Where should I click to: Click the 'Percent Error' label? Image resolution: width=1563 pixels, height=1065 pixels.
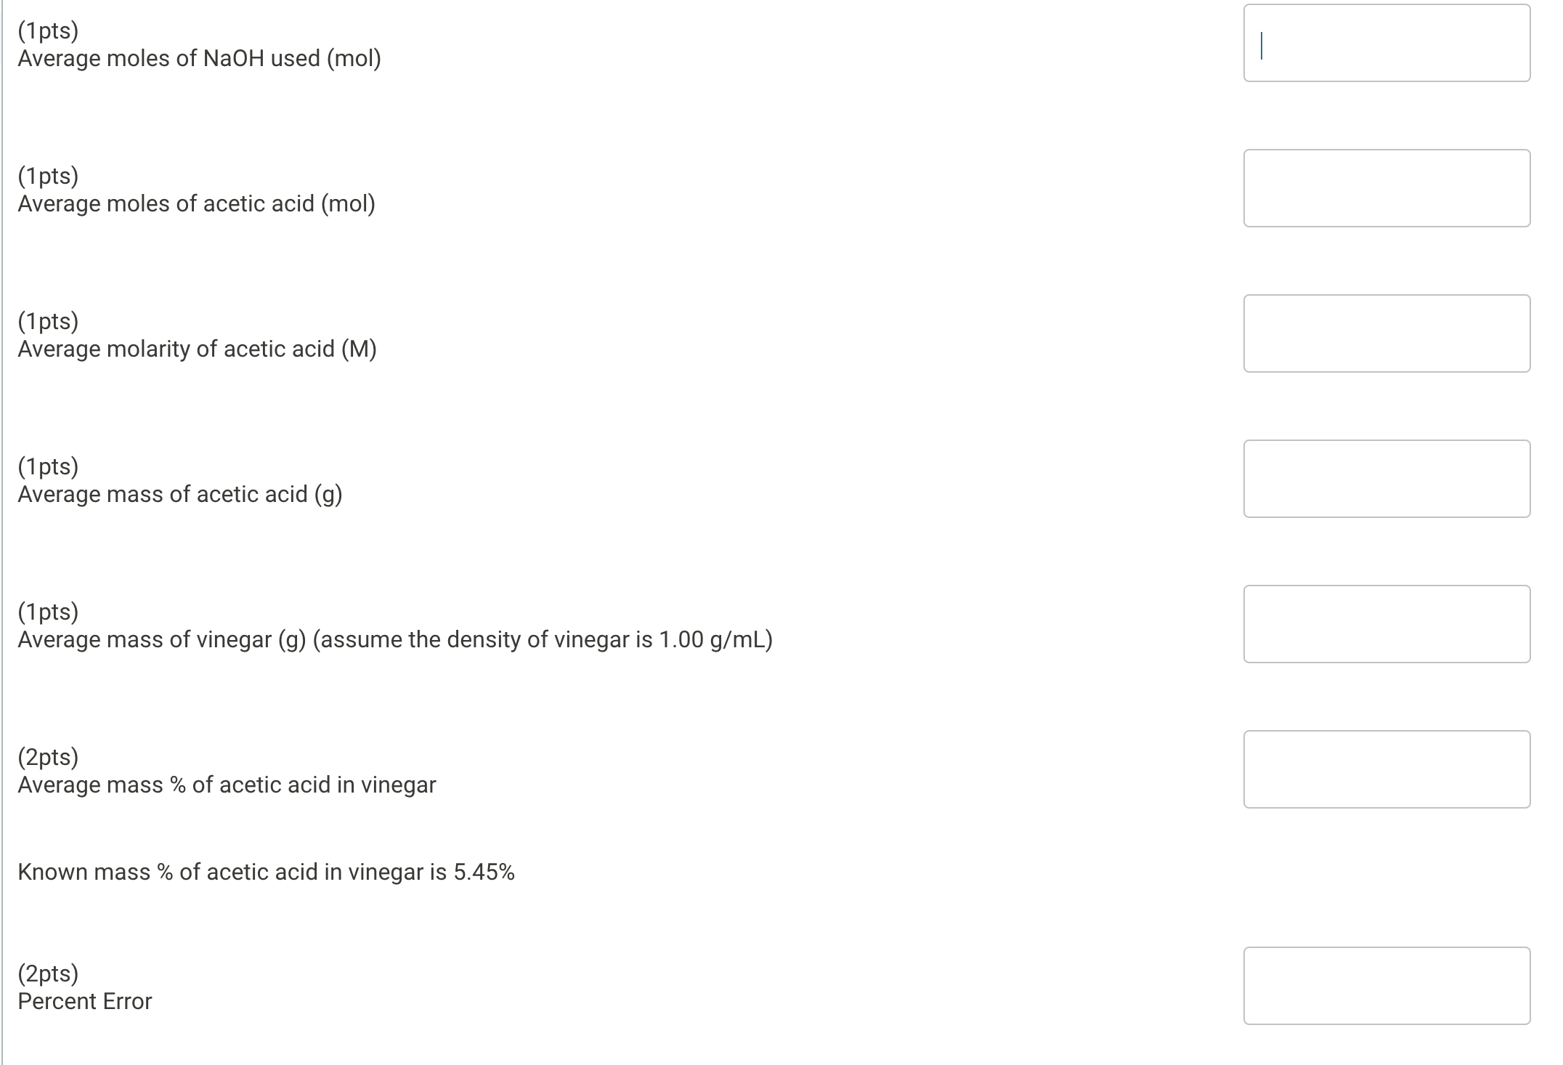coord(84,1001)
